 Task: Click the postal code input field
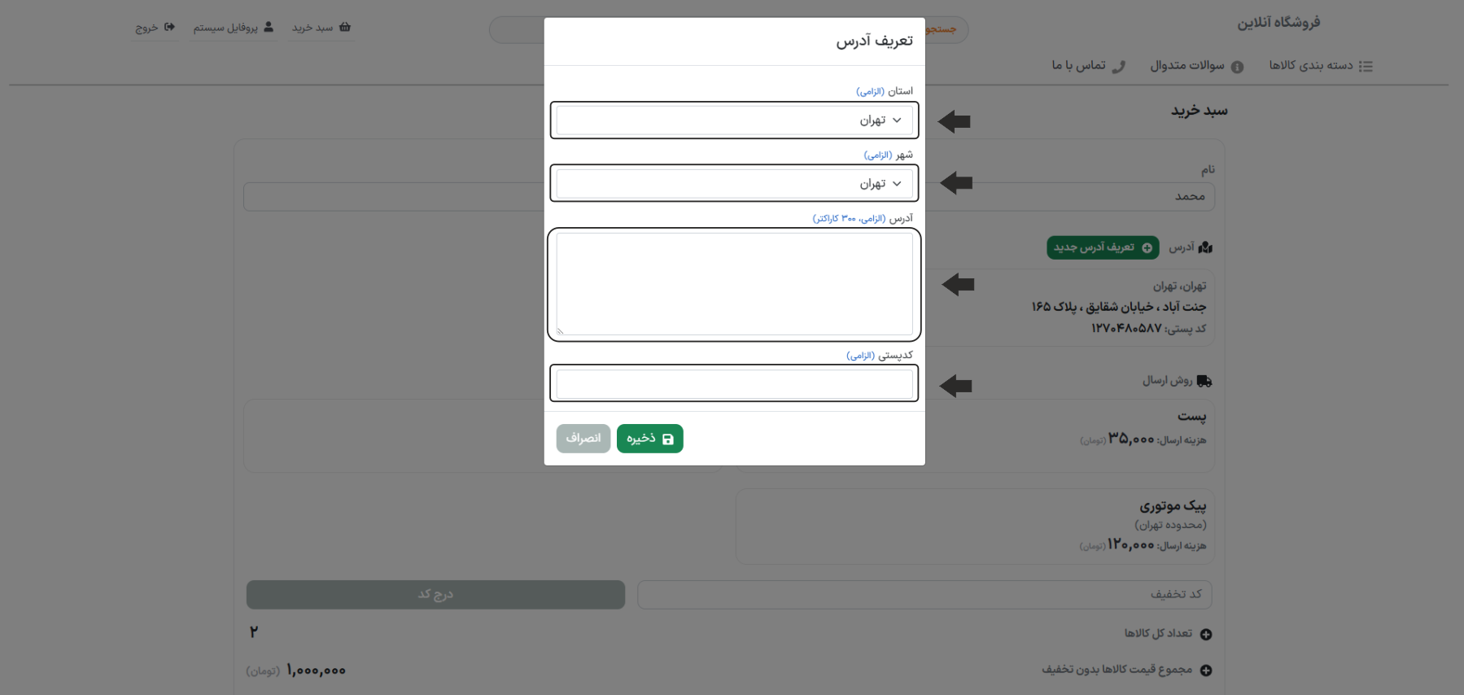(x=734, y=384)
